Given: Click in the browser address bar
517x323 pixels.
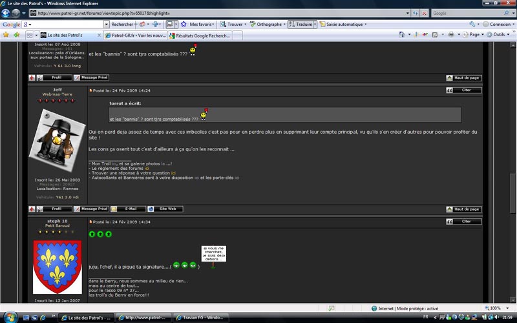Looking at the screenshot, I should click(x=218, y=13).
